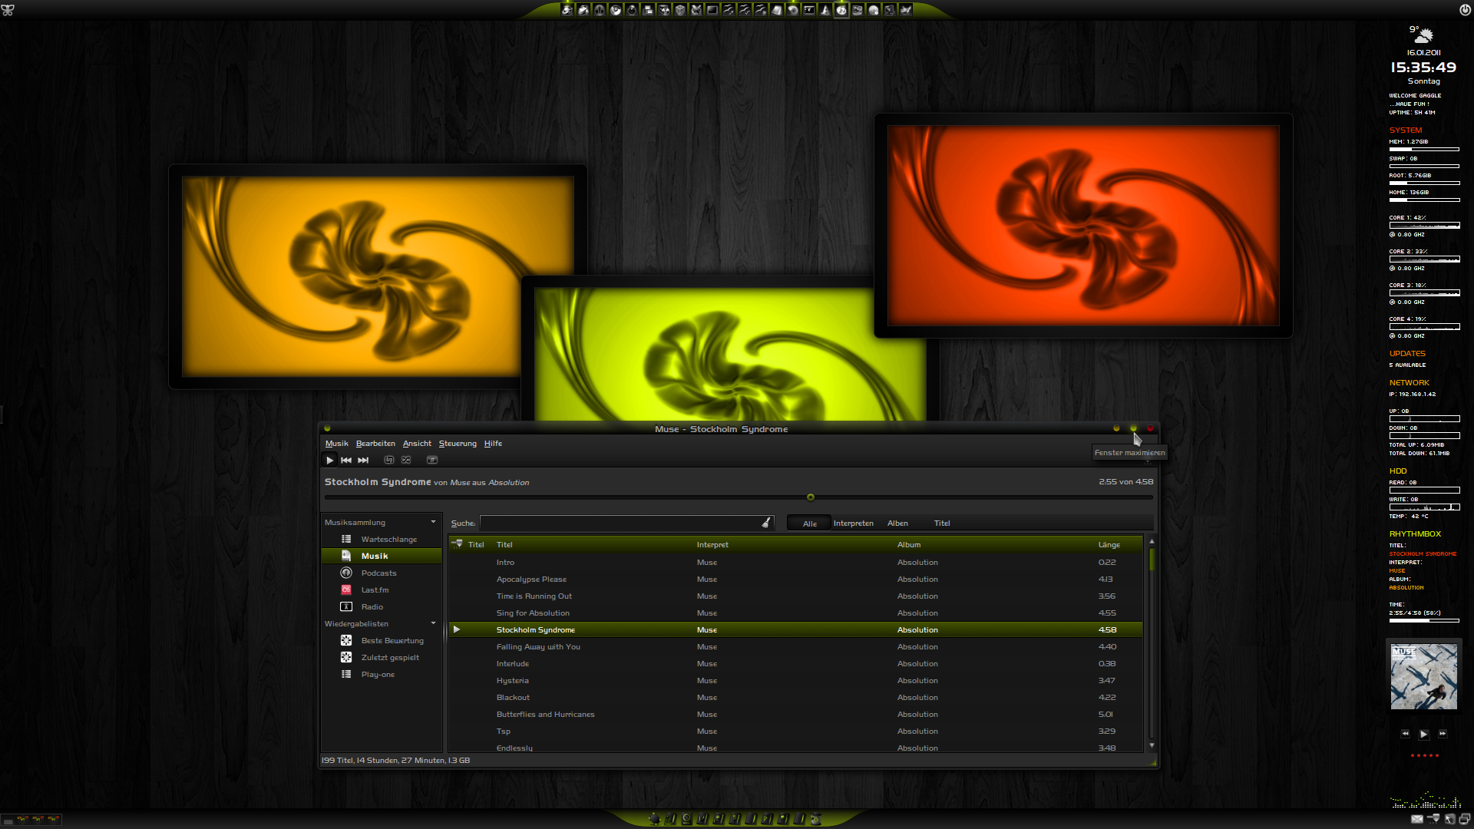Select the song Hysteria
Screen dimensions: 1474x829
796,681
